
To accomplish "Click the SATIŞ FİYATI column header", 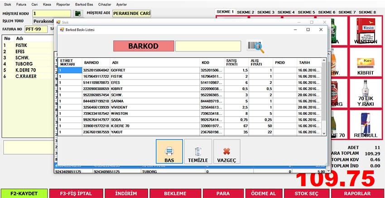I will (236, 62).
